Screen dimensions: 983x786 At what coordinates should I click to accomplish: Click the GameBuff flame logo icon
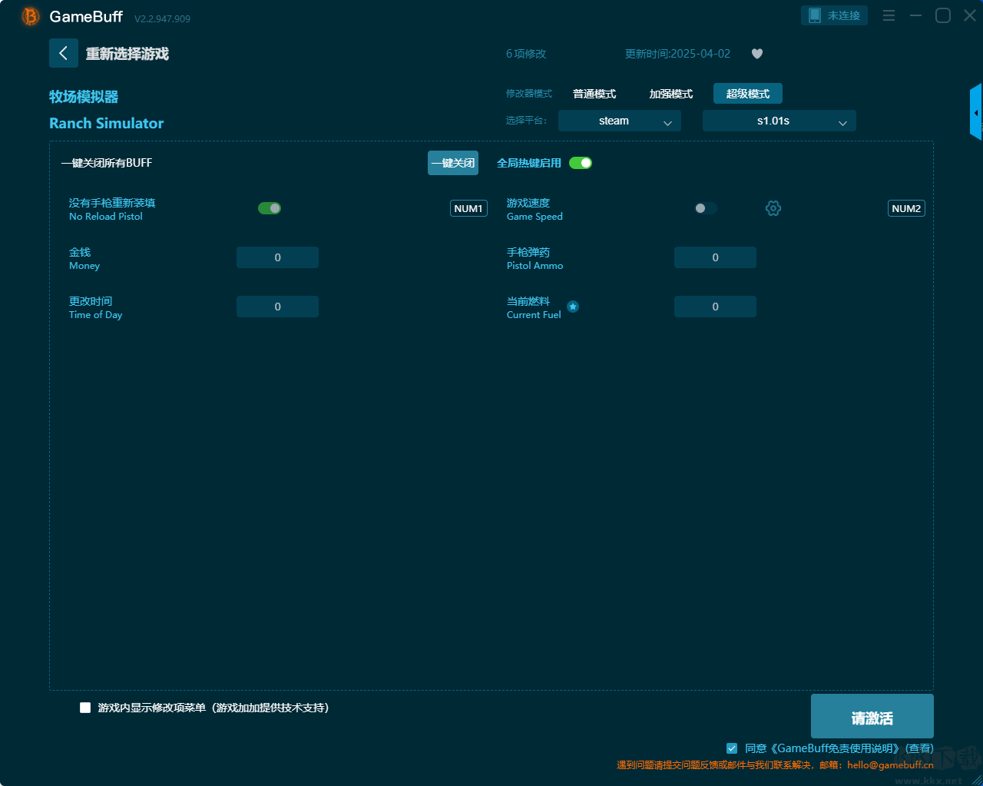(29, 15)
